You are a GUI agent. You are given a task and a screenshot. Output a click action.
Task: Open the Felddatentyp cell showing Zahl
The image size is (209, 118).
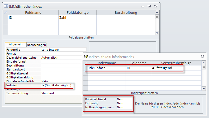[x=77, y=18]
